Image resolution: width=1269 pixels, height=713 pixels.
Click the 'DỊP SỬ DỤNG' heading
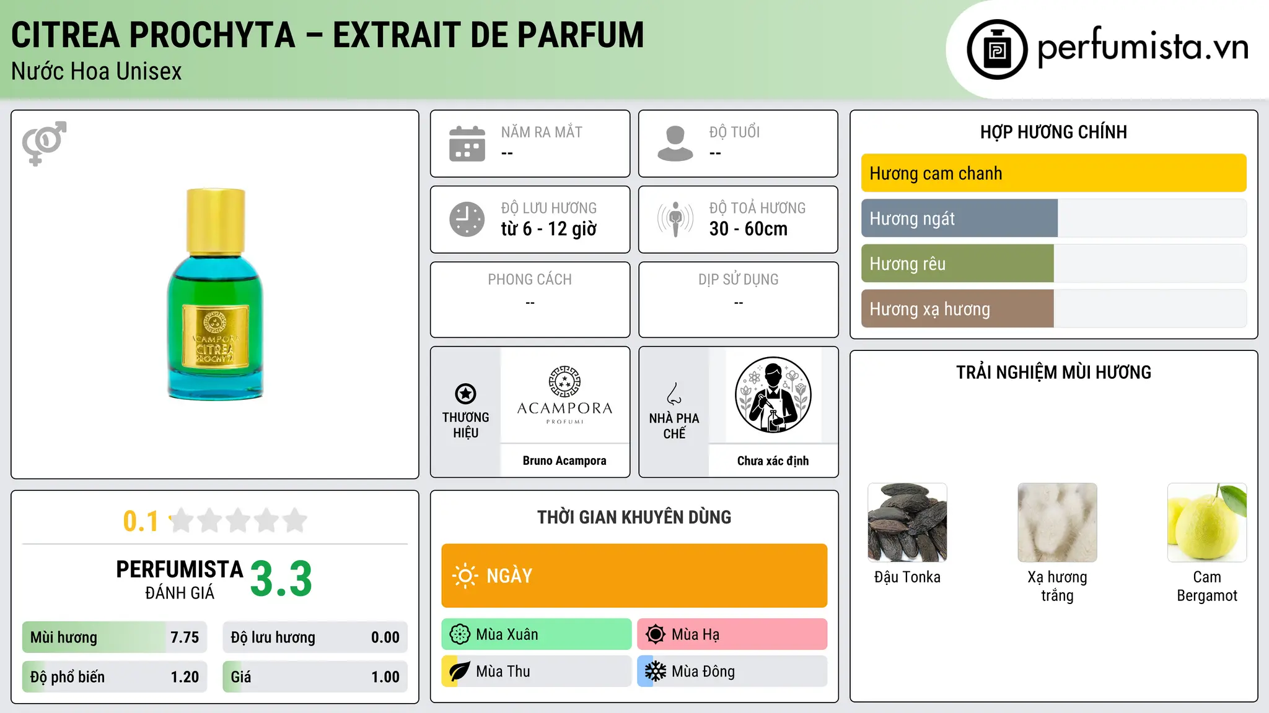[739, 280]
